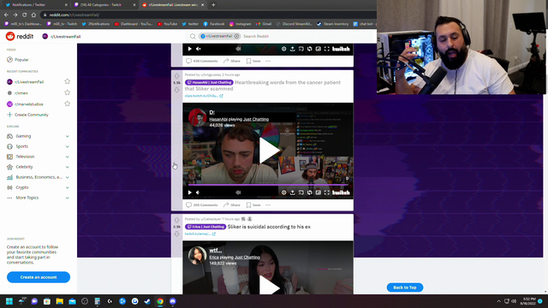Image resolution: width=548 pixels, height=308 pixels.
Task: Upvote the Sliker is suicidal post
Action: (177, 220)
